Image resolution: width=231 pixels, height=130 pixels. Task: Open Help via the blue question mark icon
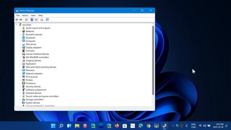pos(32,19)
